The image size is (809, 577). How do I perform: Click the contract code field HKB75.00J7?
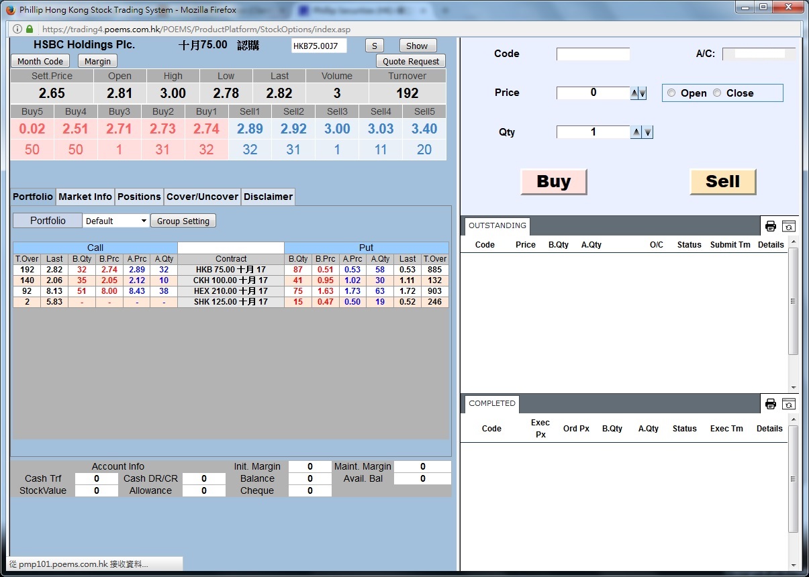click(319, 46)
